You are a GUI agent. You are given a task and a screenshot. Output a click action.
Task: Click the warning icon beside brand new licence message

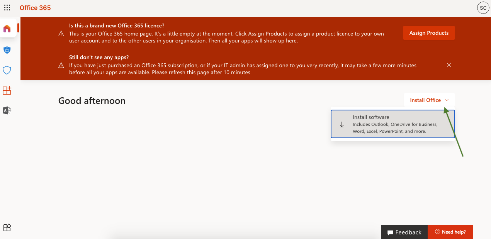[x=61, y=34]
